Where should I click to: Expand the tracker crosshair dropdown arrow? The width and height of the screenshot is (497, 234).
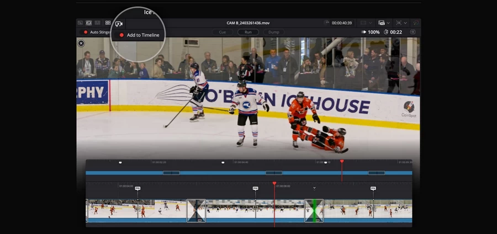(x=405, y=23)
